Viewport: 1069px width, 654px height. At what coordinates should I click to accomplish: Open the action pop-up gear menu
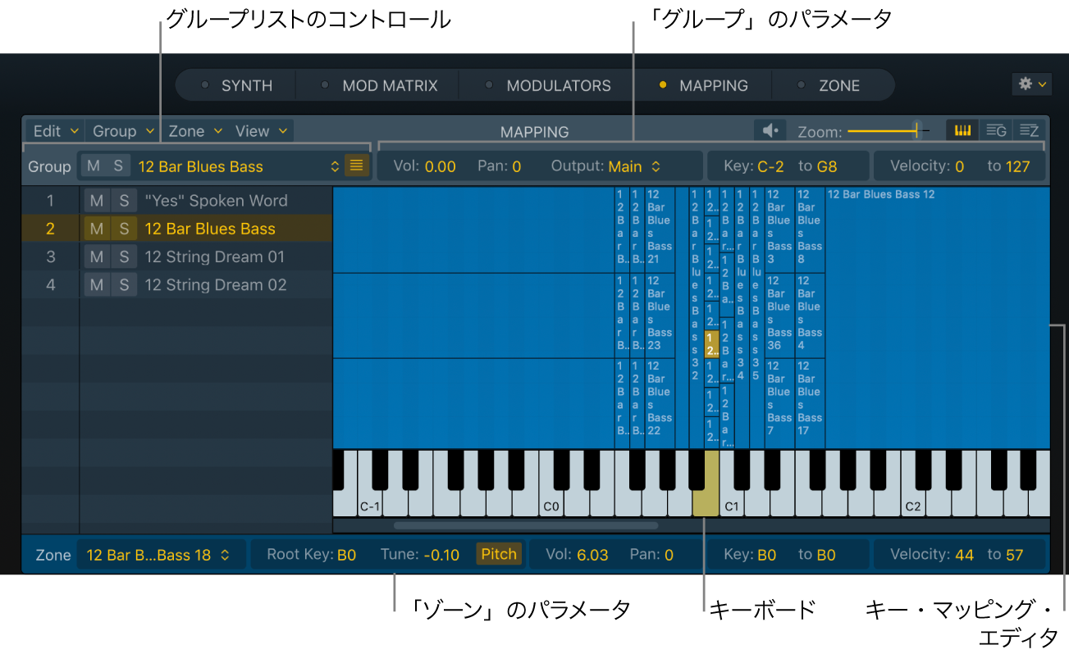[x=1030, y=84]
